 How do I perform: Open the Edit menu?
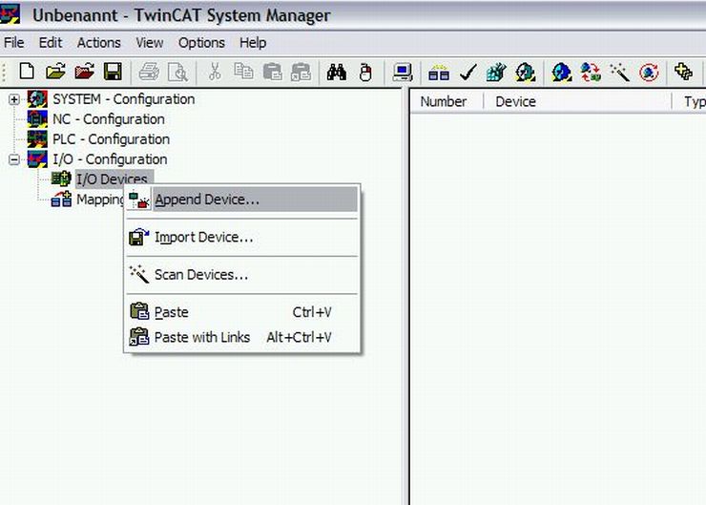click(51, 43)
